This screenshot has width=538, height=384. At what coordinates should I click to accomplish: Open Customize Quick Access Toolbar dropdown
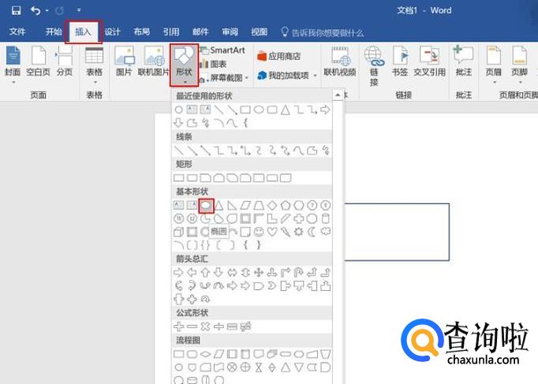coord(79,10)
